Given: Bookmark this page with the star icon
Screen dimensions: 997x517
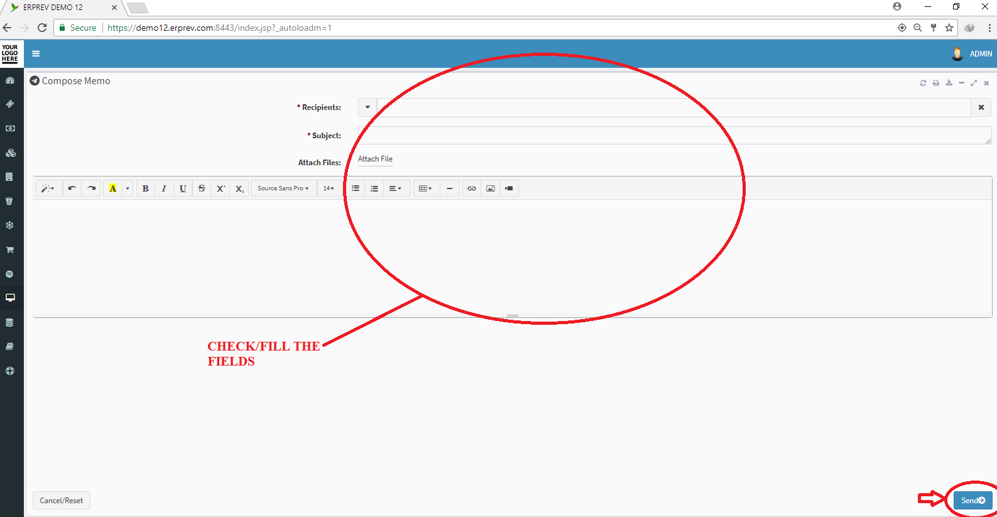Looking at the screenshot, I should click(949, 28).
